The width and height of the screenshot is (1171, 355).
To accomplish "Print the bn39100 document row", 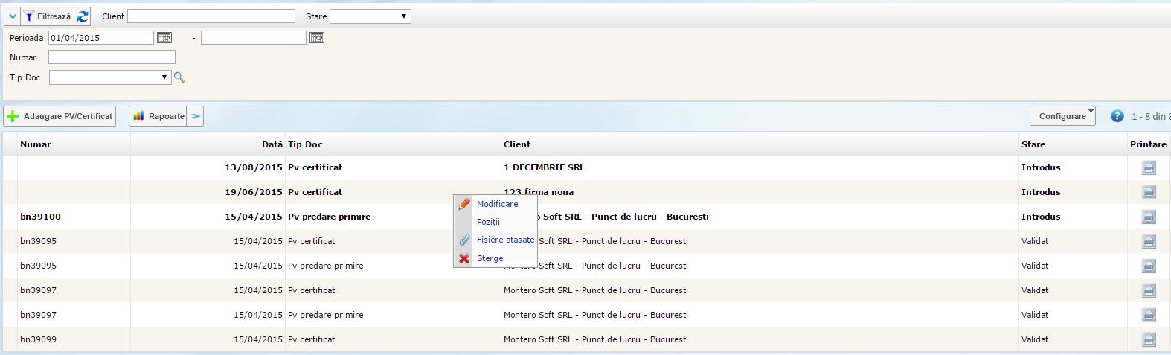I will point(1149,217).
